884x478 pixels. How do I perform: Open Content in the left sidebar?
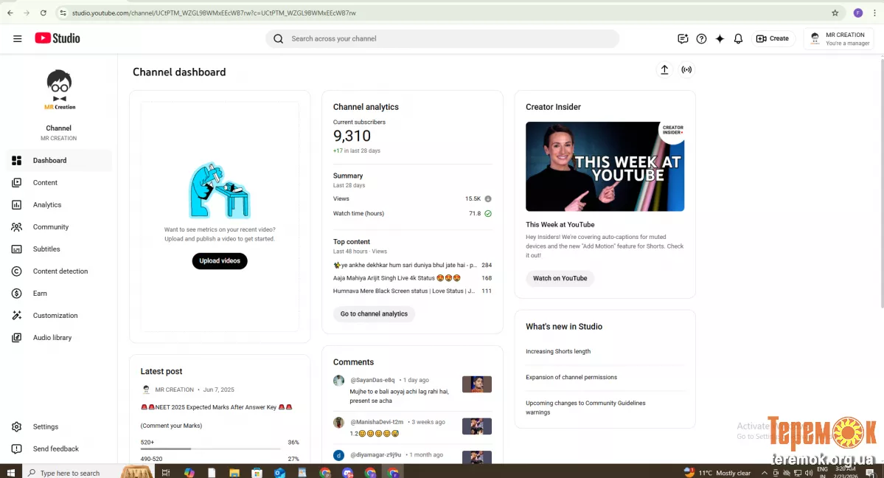[45, 182]
